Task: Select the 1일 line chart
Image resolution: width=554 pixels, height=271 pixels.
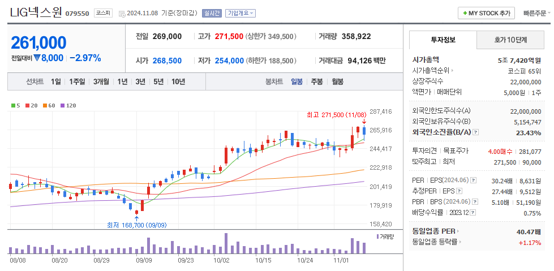Action: pos(55,81)
